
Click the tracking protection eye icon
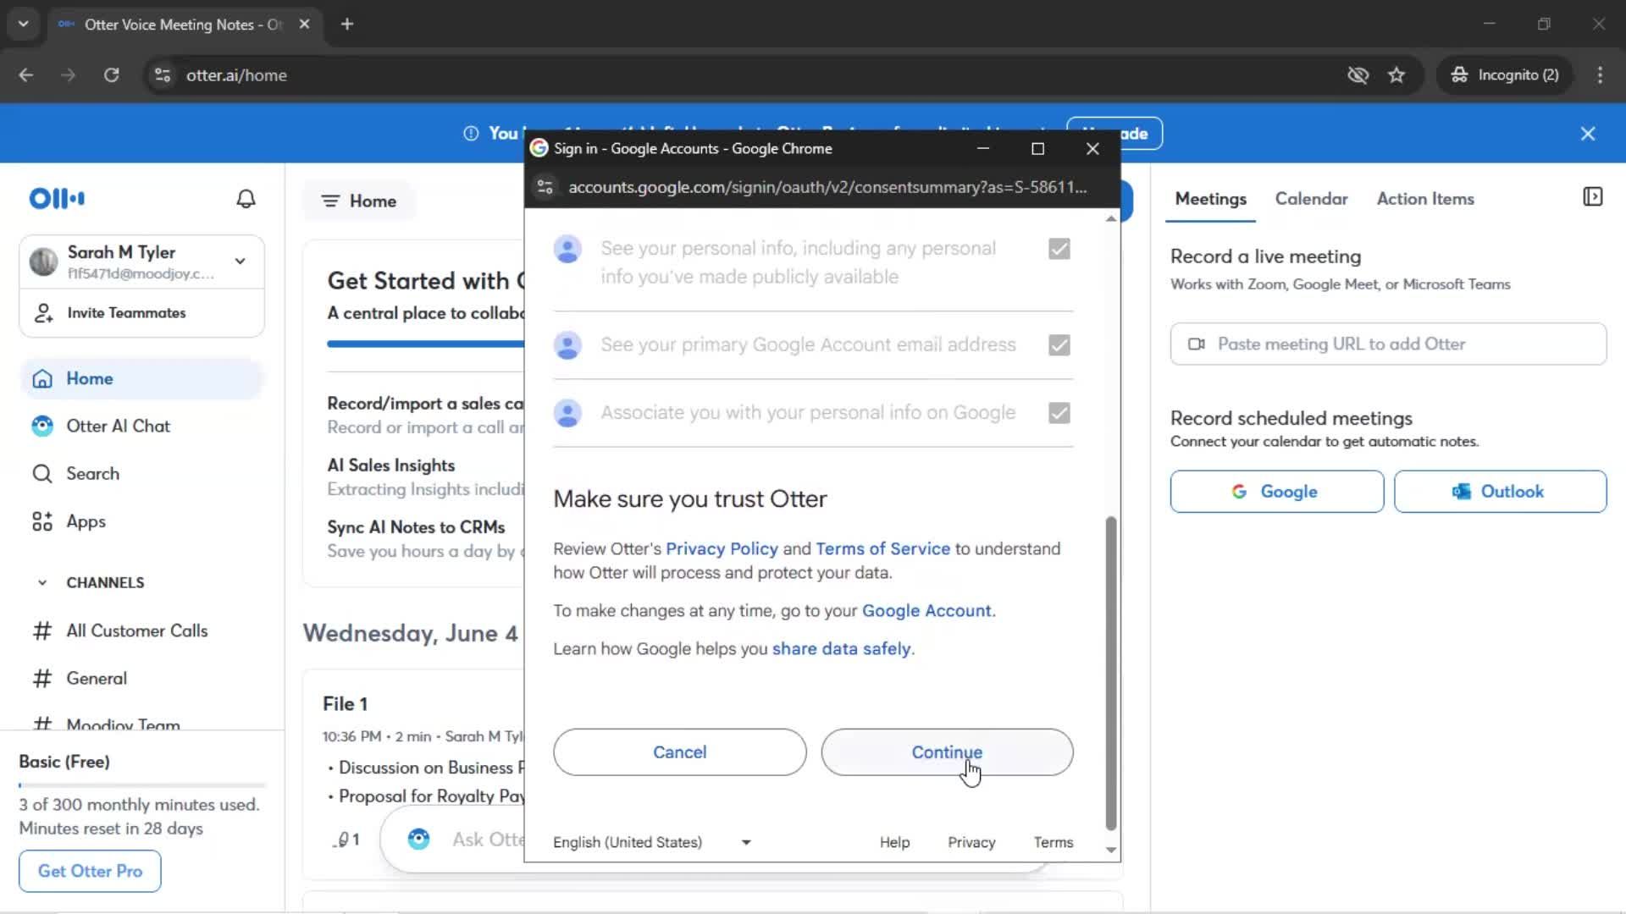pyautogui.click(x=1358, y=75)
